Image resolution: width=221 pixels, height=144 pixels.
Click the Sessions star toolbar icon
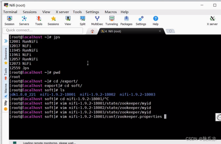coord(53,21)
